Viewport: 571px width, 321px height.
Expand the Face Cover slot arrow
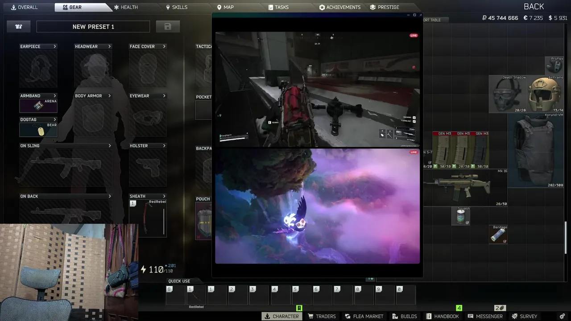164,46
